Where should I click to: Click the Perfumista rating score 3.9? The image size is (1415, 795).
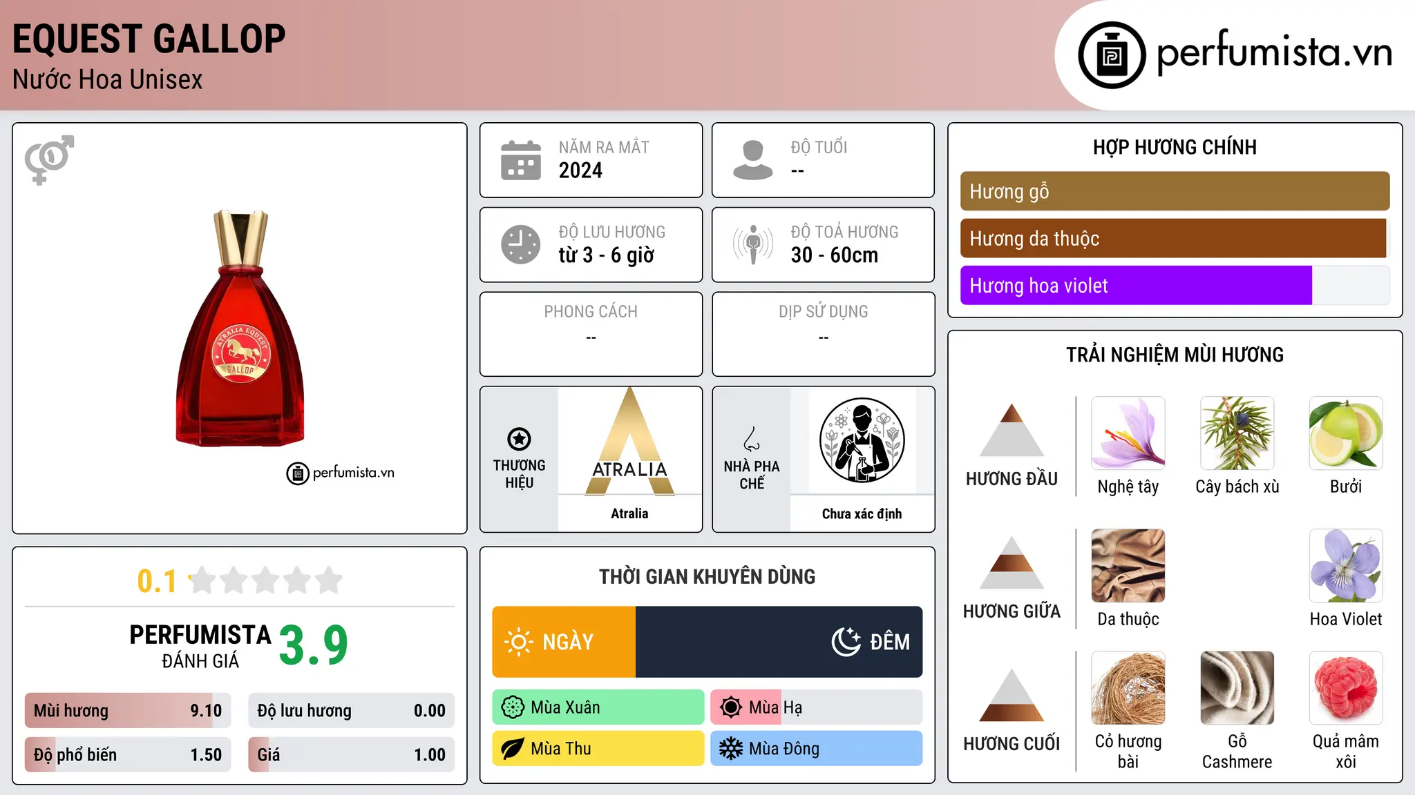point(314,645)
